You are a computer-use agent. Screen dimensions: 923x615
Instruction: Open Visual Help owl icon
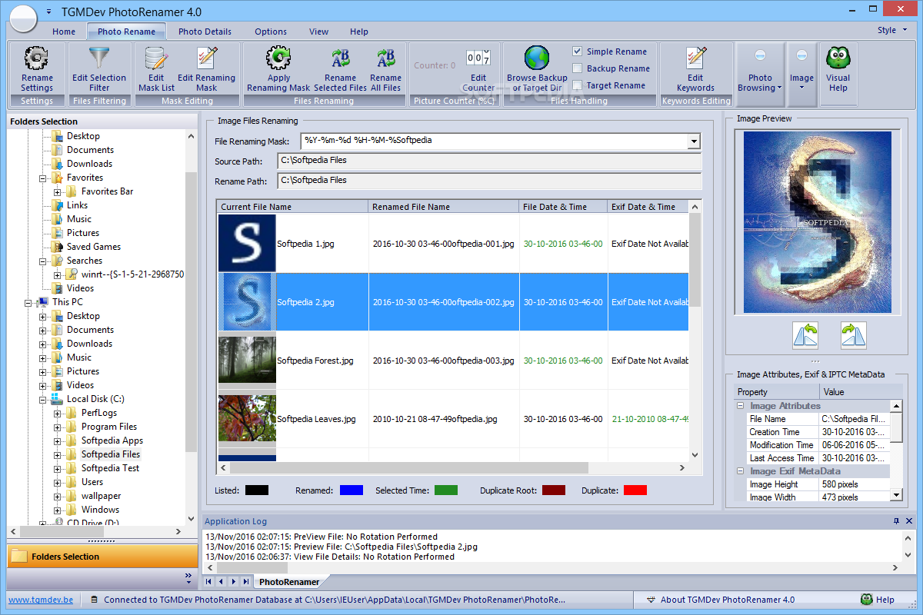838,58
